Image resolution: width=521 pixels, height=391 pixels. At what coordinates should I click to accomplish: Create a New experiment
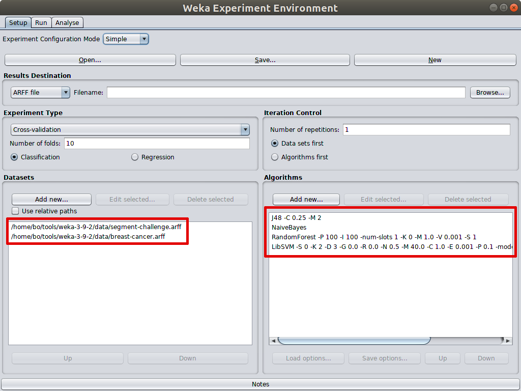[435, 60]
